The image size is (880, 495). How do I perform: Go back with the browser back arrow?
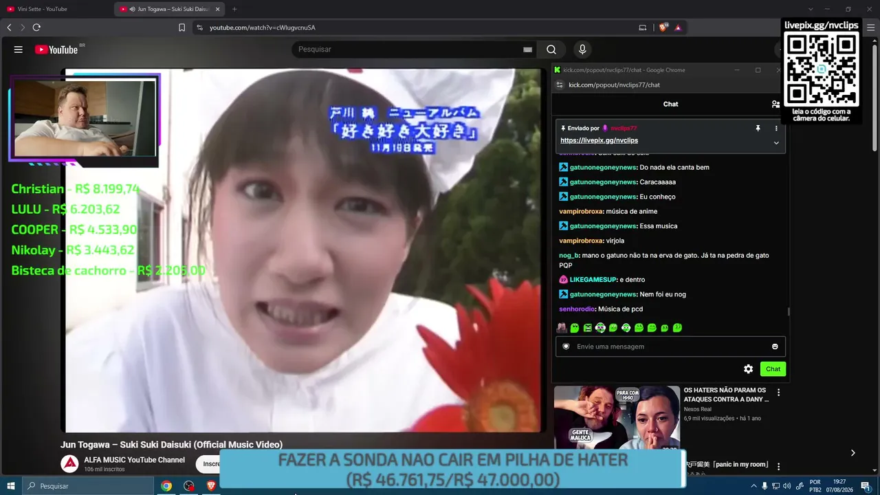[9, 27]
